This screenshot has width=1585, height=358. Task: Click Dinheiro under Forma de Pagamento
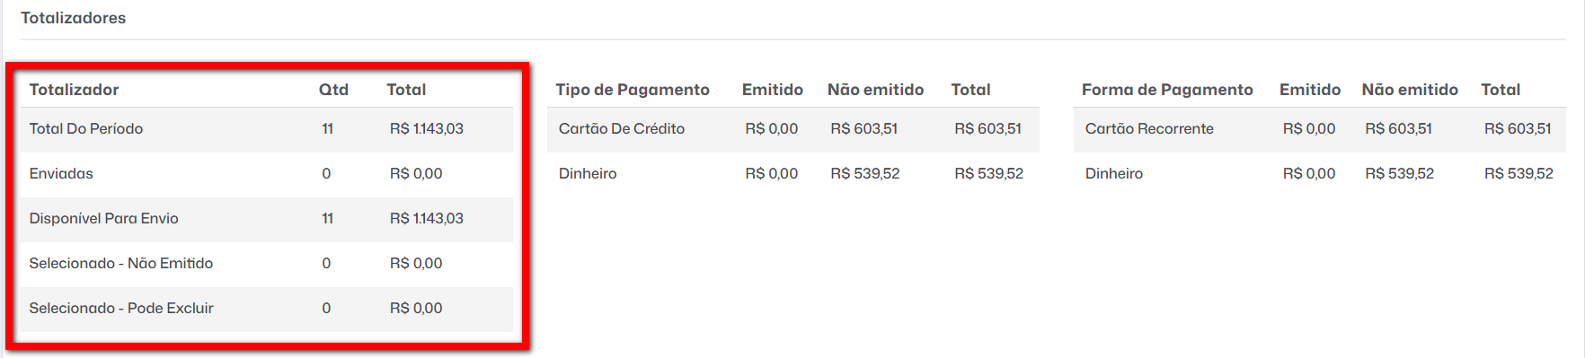click(x=1114, y=174)
